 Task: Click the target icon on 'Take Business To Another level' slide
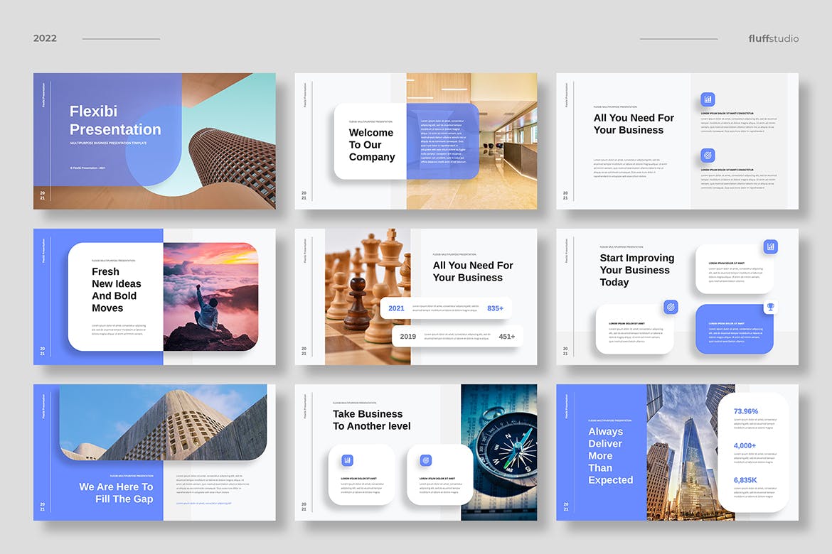pyautogui.click(x=425, y=460)
